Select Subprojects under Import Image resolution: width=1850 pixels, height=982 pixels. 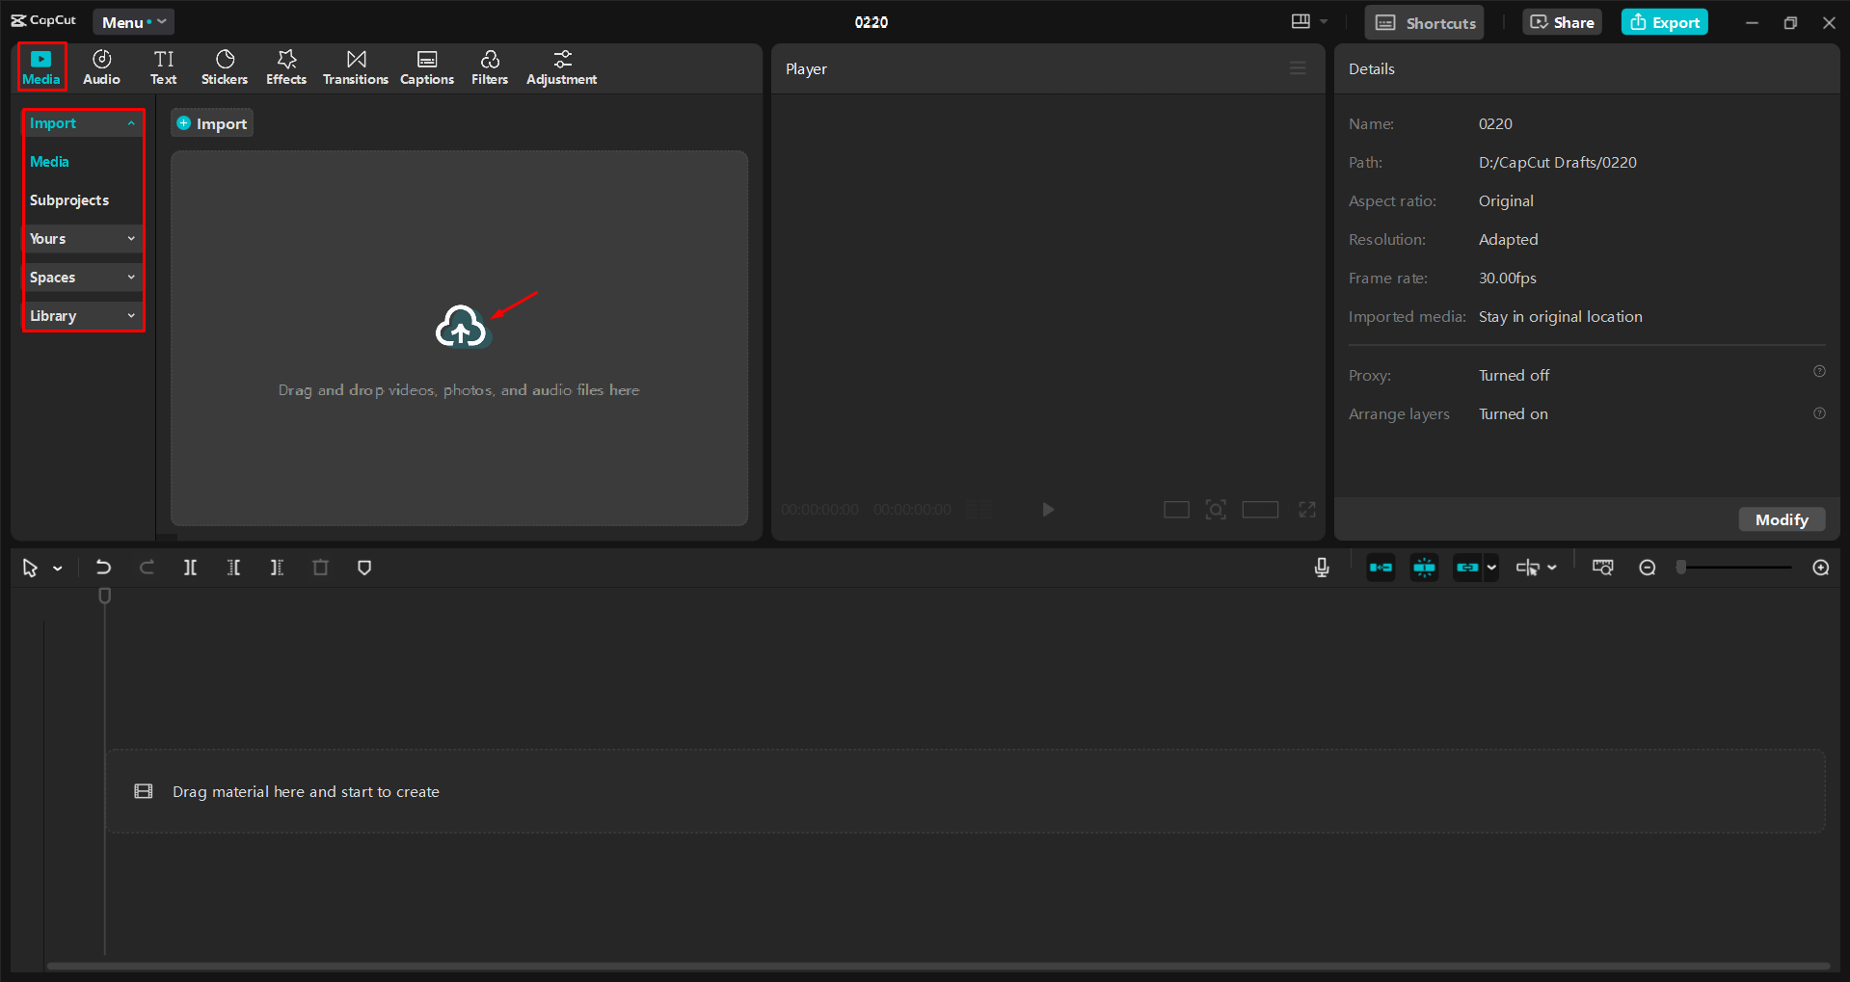point(68,200)
